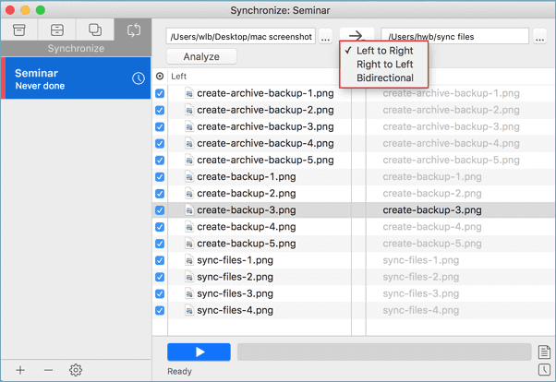Remove task using the minus icon
The image size is (556, 382).
tap(48, 370)
